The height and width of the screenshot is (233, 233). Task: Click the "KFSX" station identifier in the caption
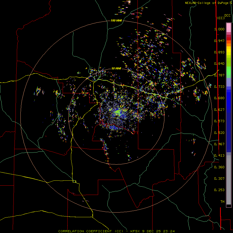pos(135,231)
